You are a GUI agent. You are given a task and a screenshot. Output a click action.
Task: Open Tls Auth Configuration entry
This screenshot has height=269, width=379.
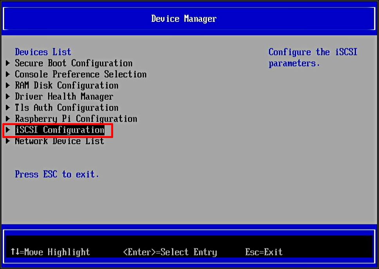67,108
